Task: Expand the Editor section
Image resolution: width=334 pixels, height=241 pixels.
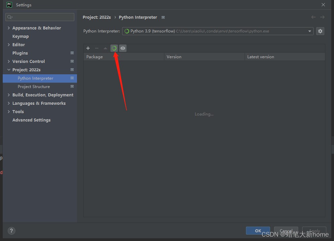Action: [9, 45]
